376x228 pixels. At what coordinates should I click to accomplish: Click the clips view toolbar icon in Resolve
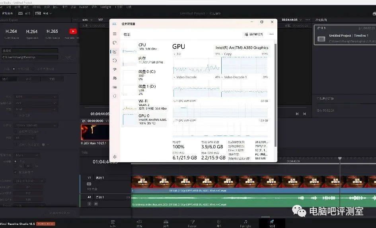38,14
